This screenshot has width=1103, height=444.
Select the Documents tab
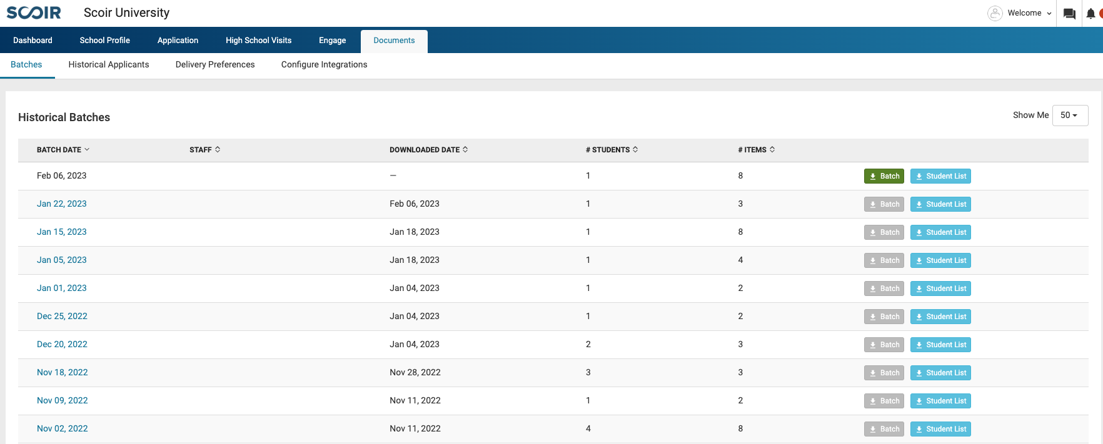point(394,41)
